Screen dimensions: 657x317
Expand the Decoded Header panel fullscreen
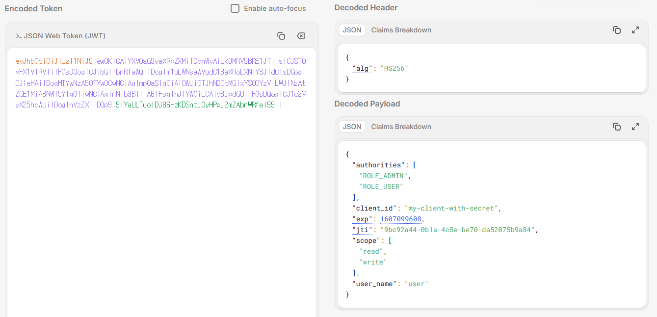635,30
